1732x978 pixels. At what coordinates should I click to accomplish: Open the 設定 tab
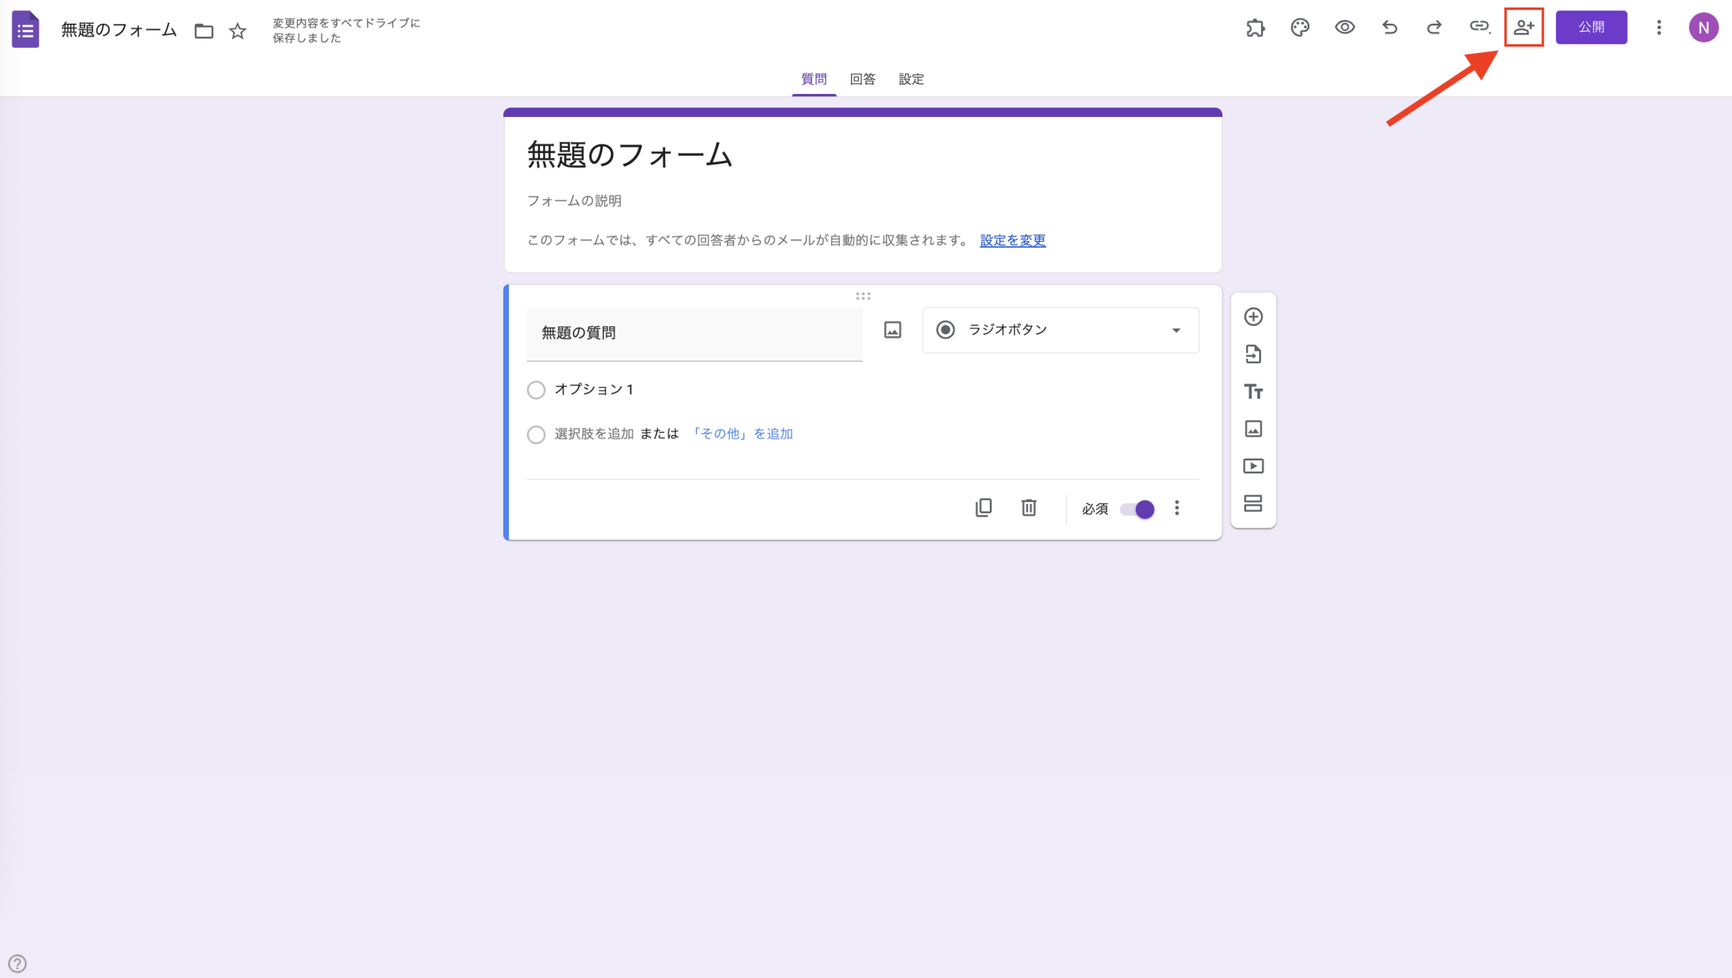click(911, 79)
